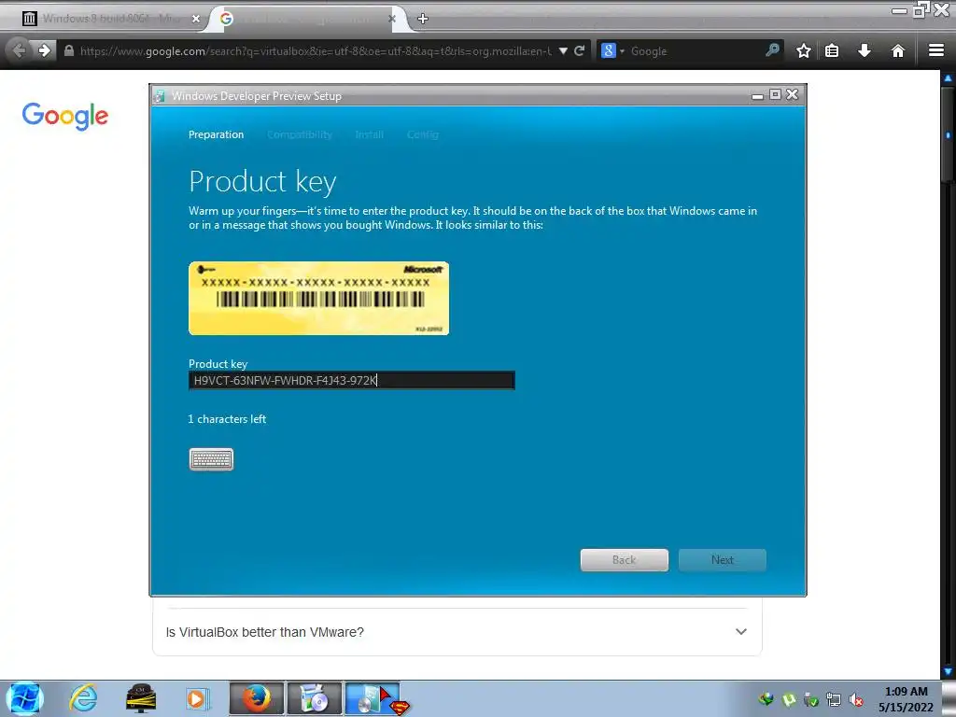Open the software box and disc taskbar item

tap(315, 698)
